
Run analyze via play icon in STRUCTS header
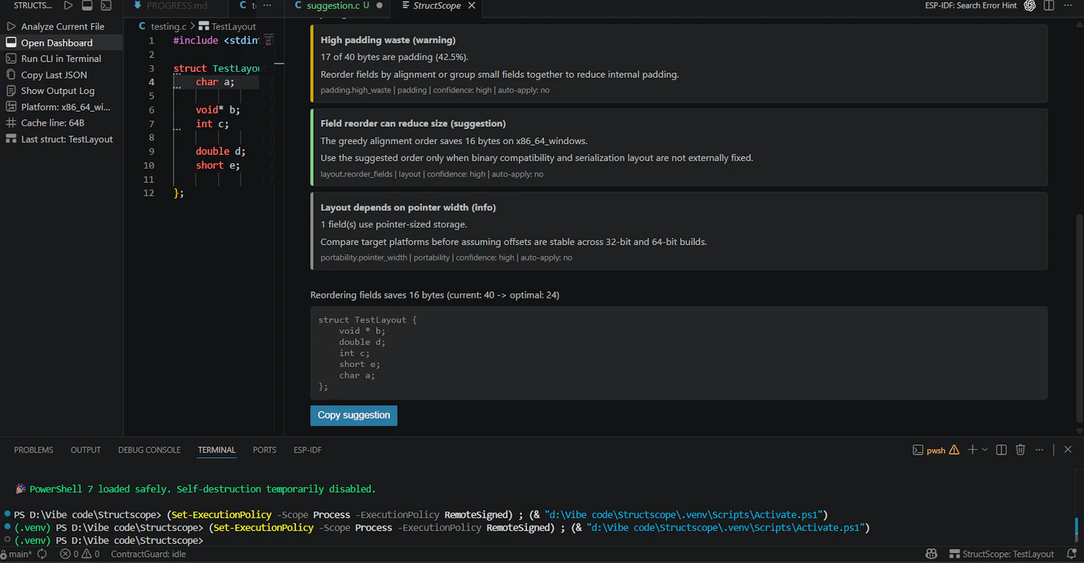(68, 5)
